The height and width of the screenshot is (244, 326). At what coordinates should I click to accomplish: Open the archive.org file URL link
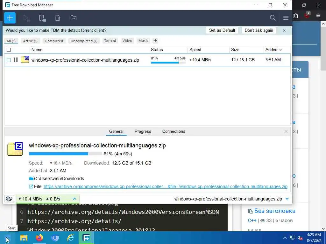coord(166,186)
